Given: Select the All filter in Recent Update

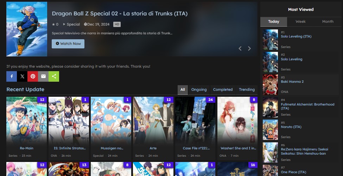Looking at the screenshot, I should coord(183,90).
